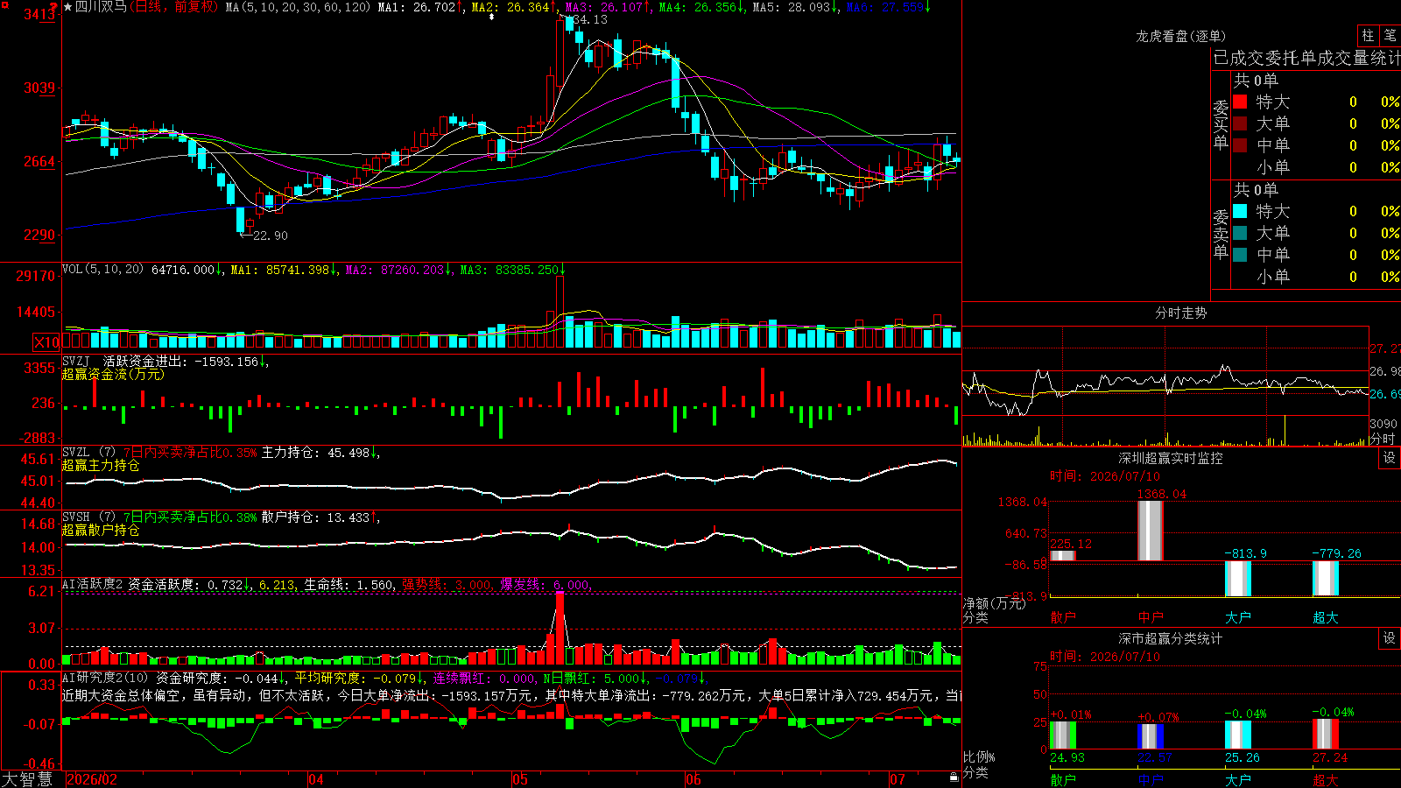Viewport: 1401px width, 788px height.
Task: Click the 大户 bar valued -813.9
Action: pos(1238,579)
